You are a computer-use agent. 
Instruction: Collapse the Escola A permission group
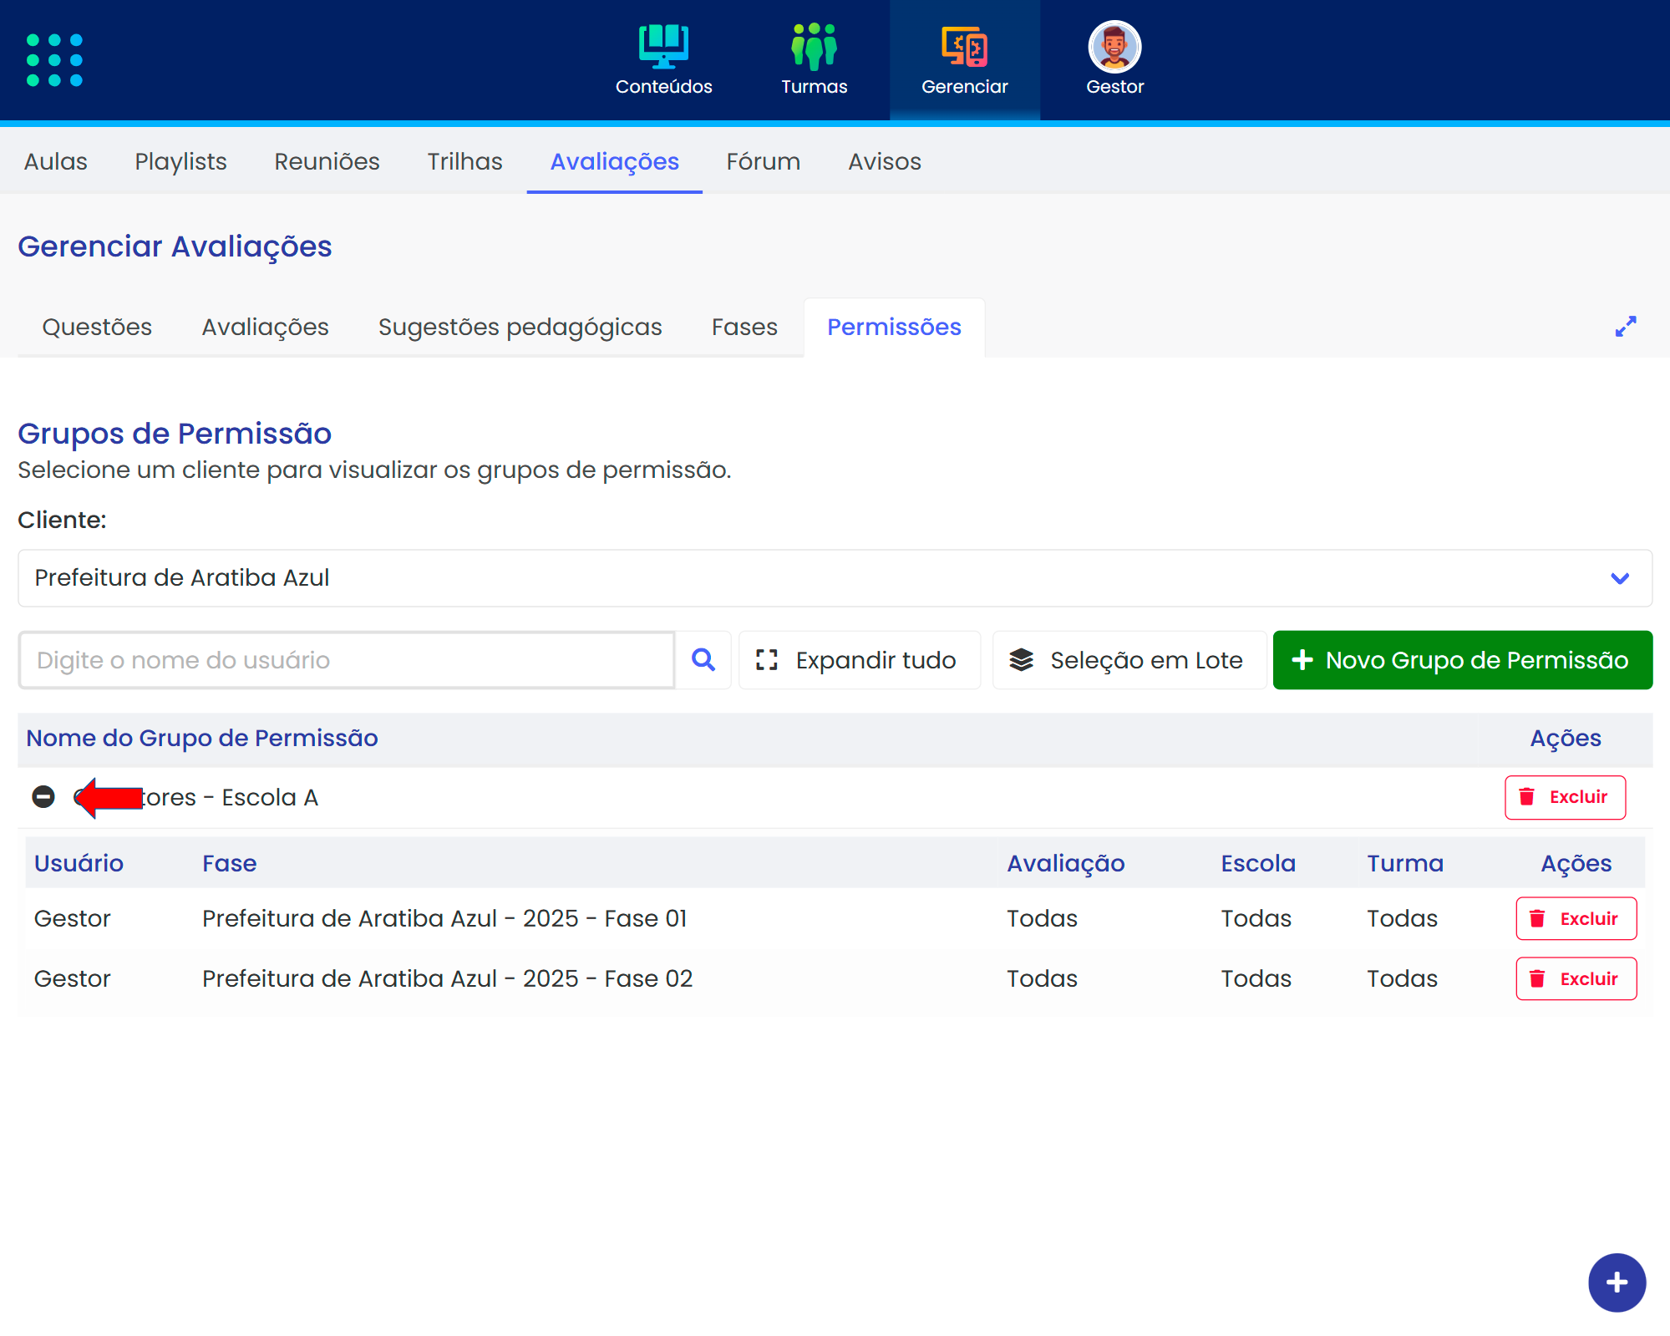tap(43, 797)
